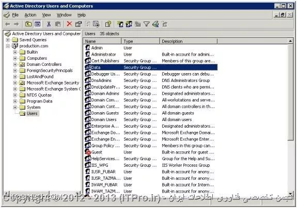
Task: Select Domain Controllers in the tree
Action: [44, 64]
